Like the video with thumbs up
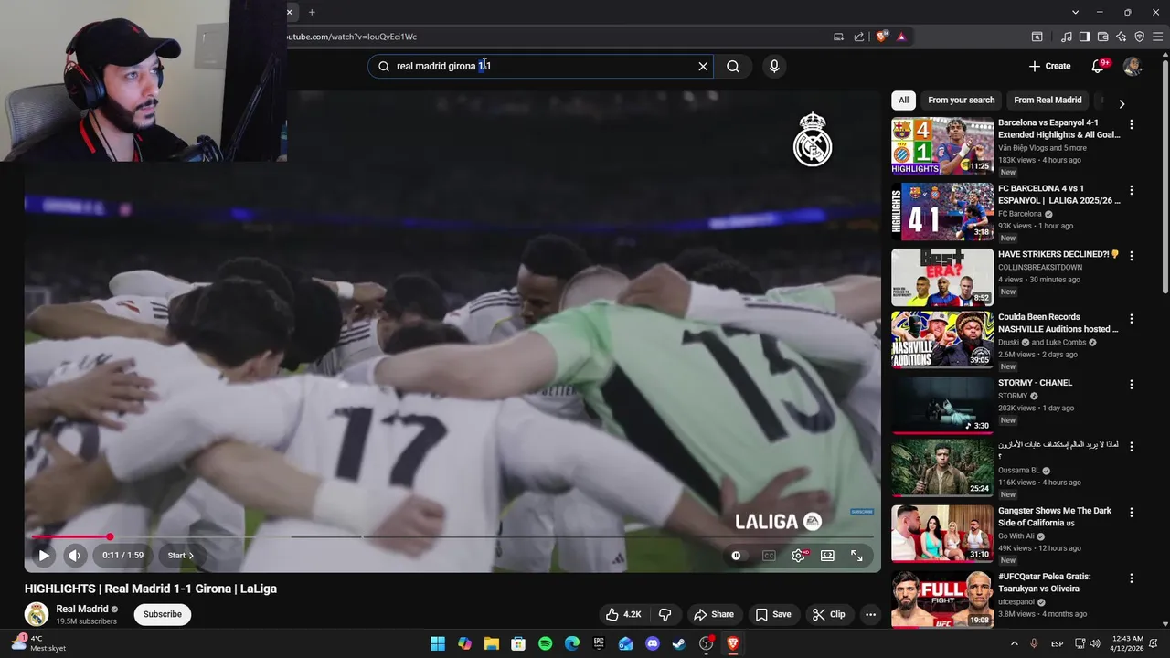1170x658 pixels. pos(624,614)
